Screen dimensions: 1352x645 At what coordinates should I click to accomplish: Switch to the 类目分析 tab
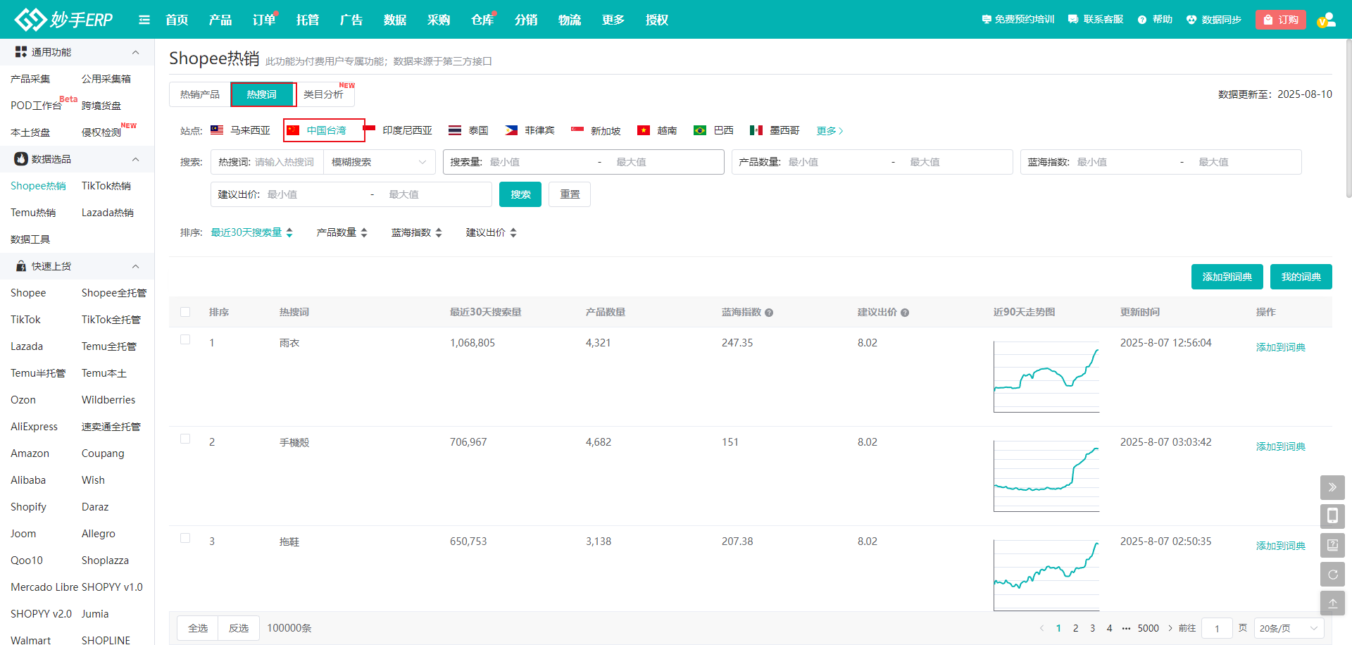click(x=324, y=94)
